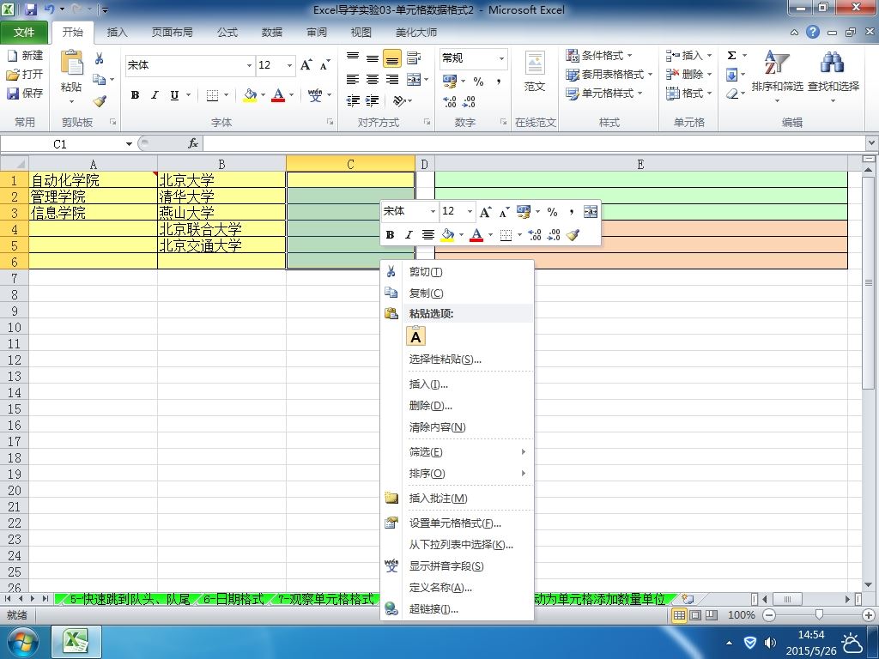Expand the 筛选 Filter submenu
Image resolution: width=879 pixels, height=659 pixels.
tap(457, 452)
